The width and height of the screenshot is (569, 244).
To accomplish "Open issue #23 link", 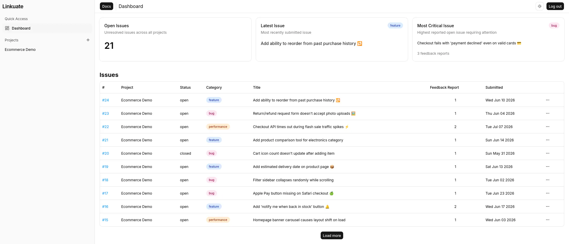I will 106,113.
